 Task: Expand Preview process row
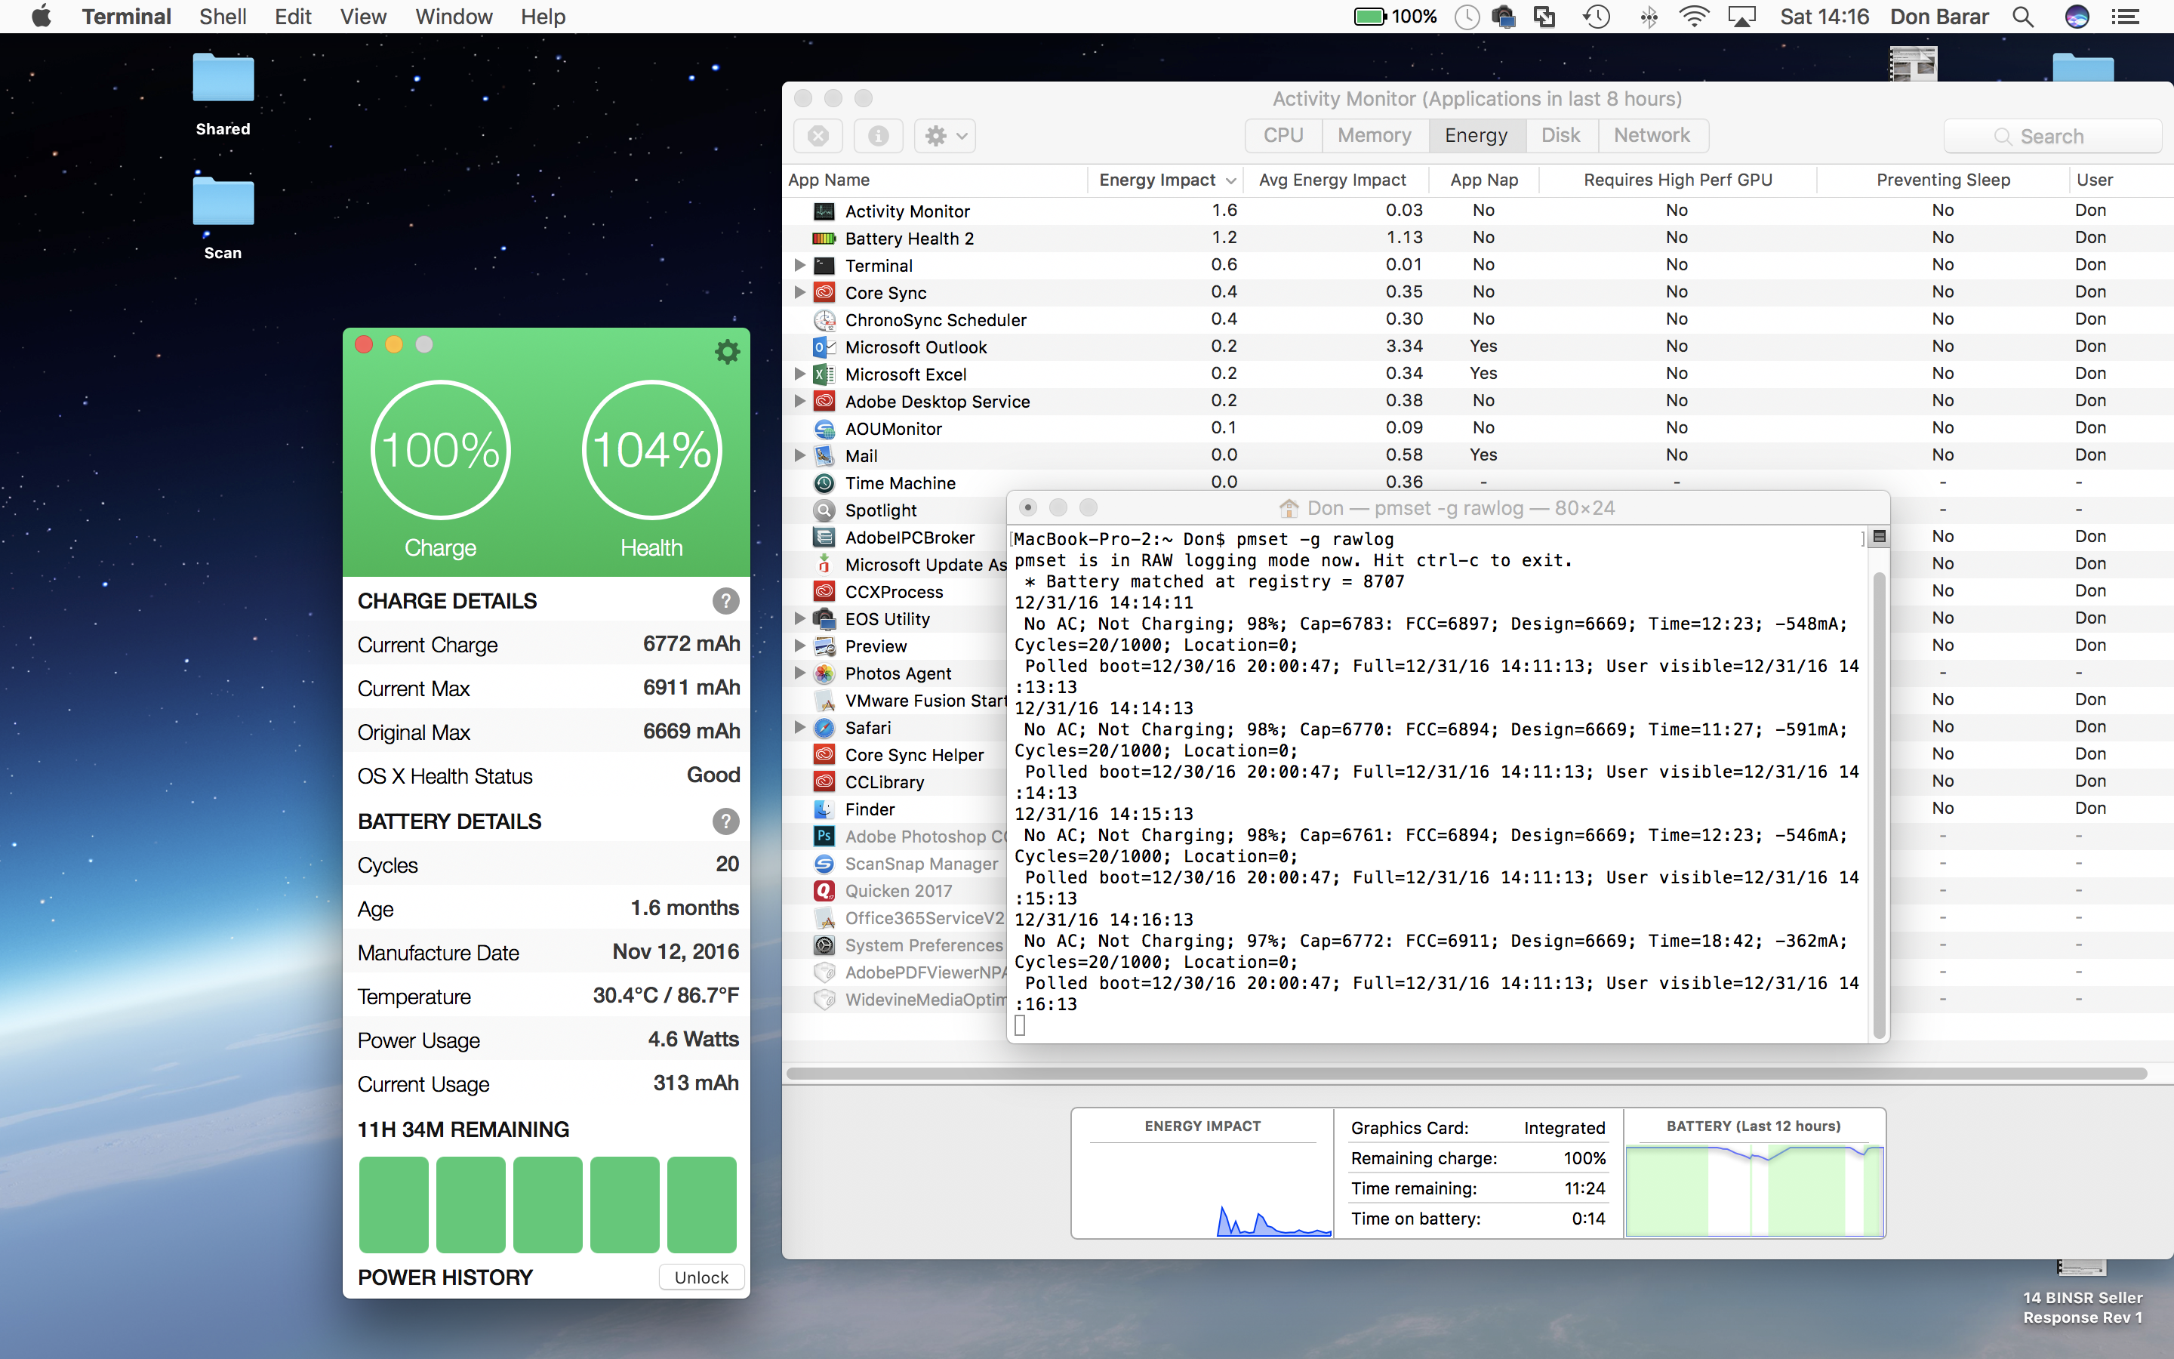pos(799,646)
